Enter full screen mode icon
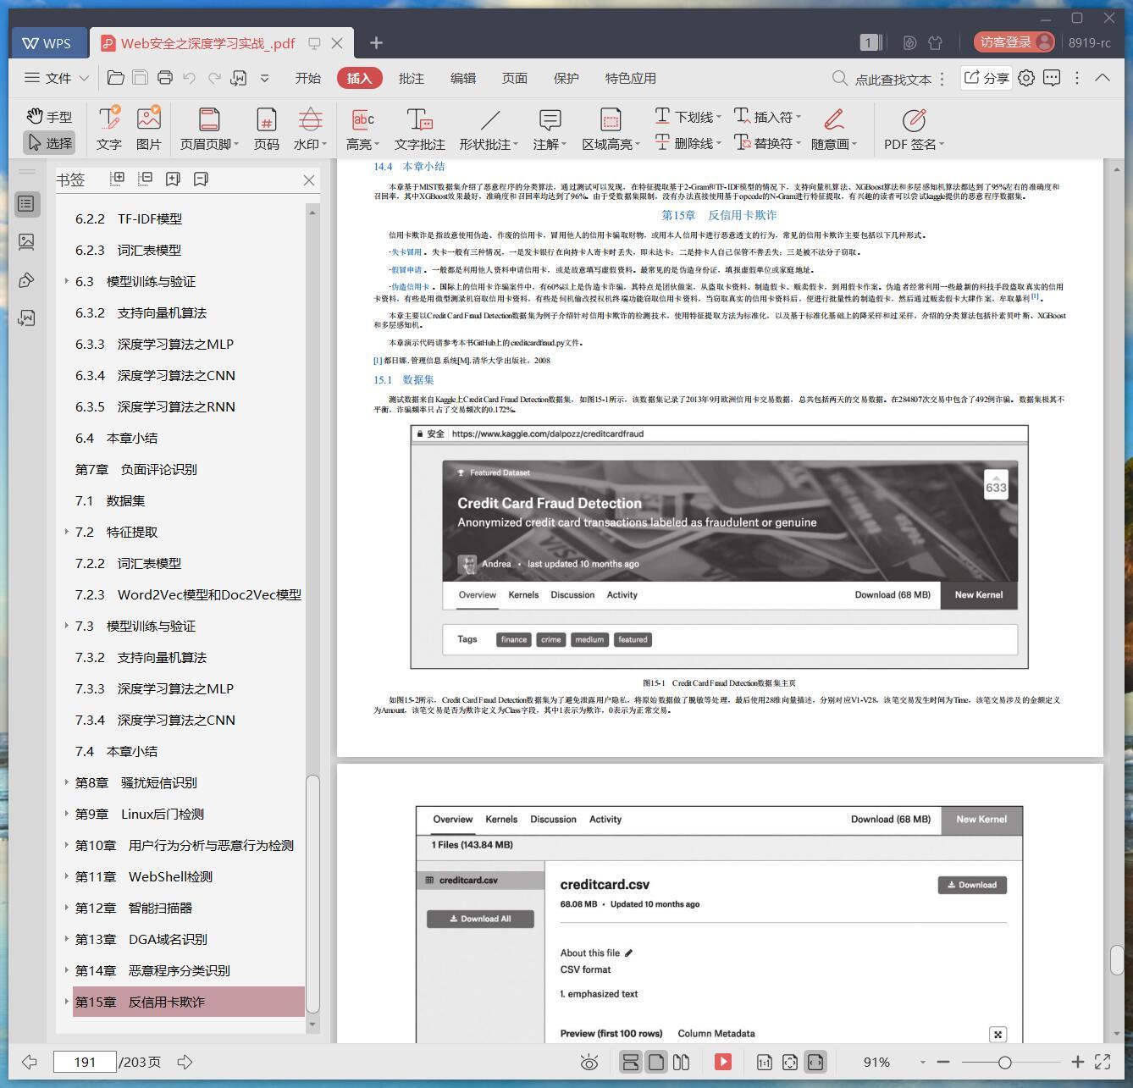Image resolution: width=1133 pixels, height=1088 pixels. coord(1103,1062)
